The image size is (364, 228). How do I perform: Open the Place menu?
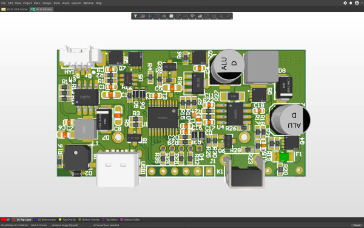click(37, 3)
